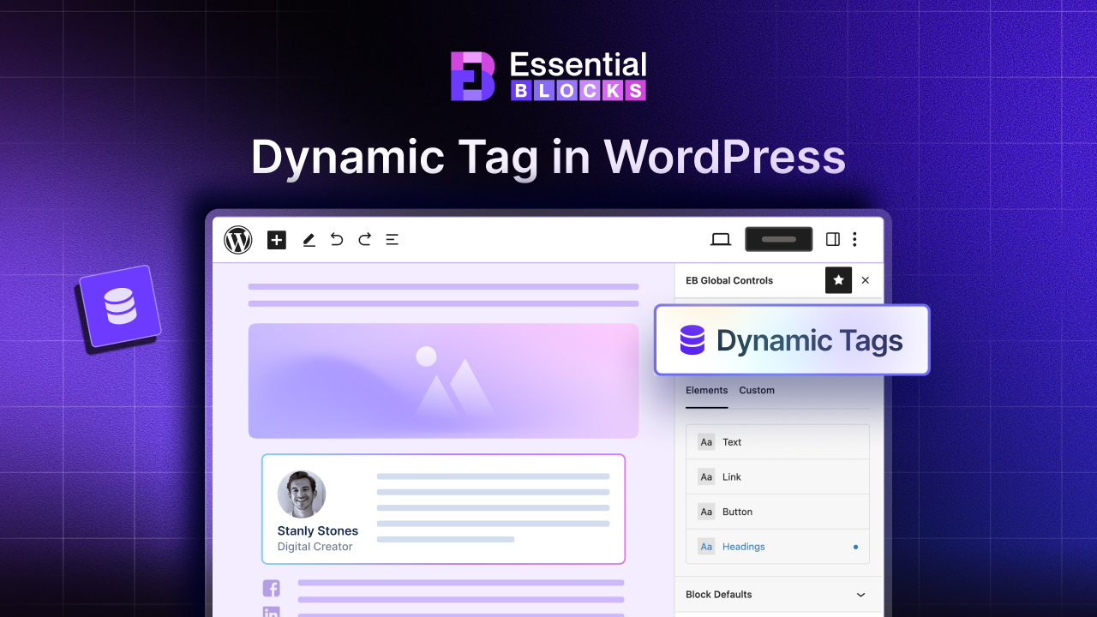Click the Dynamic Tags callout
The width and height of the screenshot is (1097, 617).
792,340
